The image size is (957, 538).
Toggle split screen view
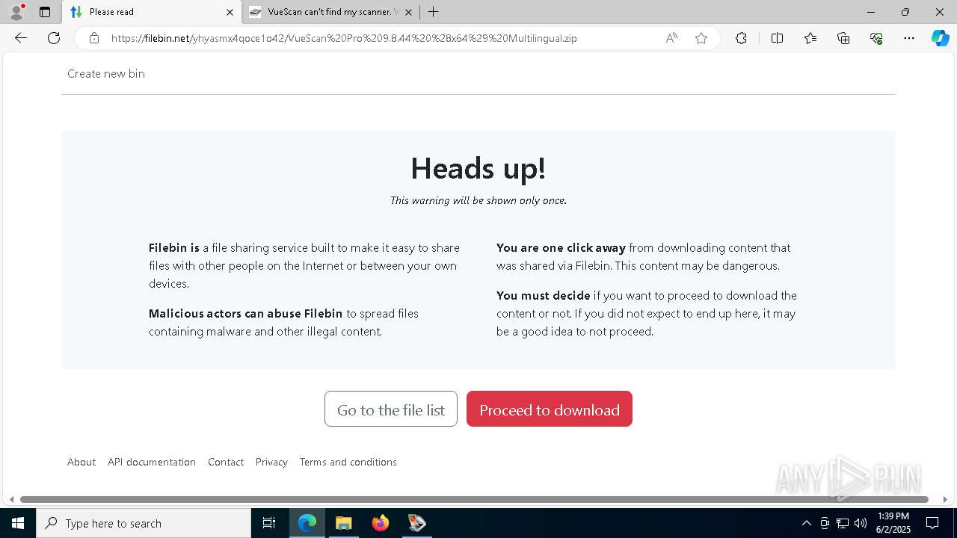[x=777, y=38]
